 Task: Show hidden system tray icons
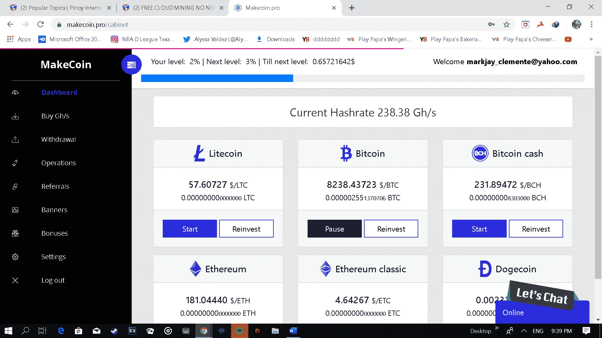[x=524, y=331]
